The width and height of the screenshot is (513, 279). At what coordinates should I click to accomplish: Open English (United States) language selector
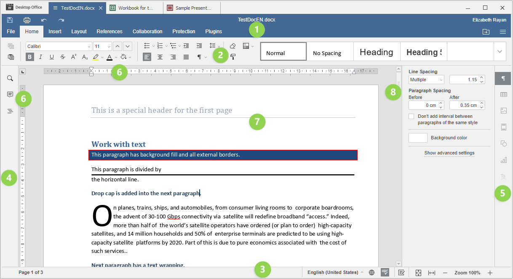[x=335, y=273]
